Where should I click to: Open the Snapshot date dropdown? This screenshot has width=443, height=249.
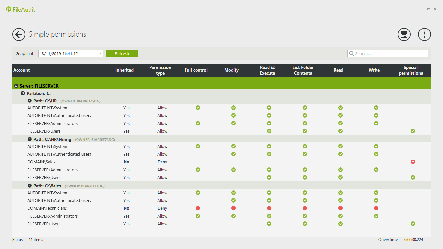click(x=101, y=54)
